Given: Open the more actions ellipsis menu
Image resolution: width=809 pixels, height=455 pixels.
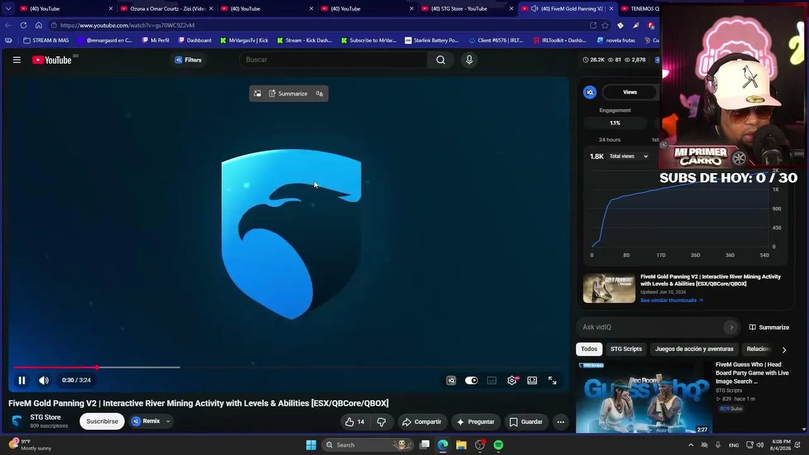Looking at the screenshot, I should 561,422.
